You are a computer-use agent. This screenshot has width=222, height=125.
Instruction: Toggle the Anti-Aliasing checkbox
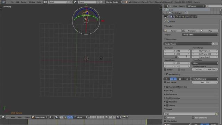pos(167,74)
